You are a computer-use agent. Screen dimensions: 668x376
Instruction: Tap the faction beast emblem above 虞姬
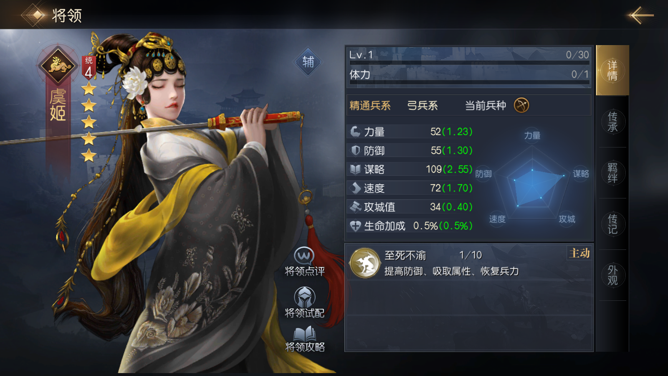click(58, 66)
